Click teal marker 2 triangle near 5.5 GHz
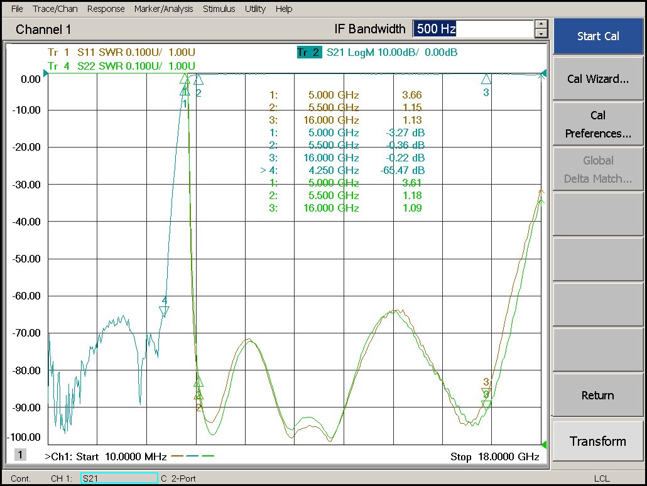Viewport: 647px width, 486px height. [198, 80]
